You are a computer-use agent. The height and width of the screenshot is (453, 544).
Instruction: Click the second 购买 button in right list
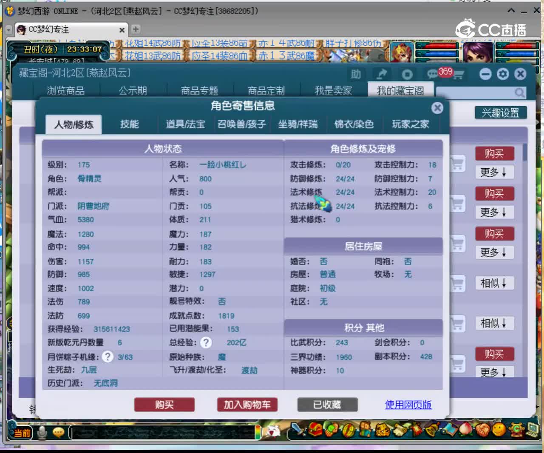494,193
